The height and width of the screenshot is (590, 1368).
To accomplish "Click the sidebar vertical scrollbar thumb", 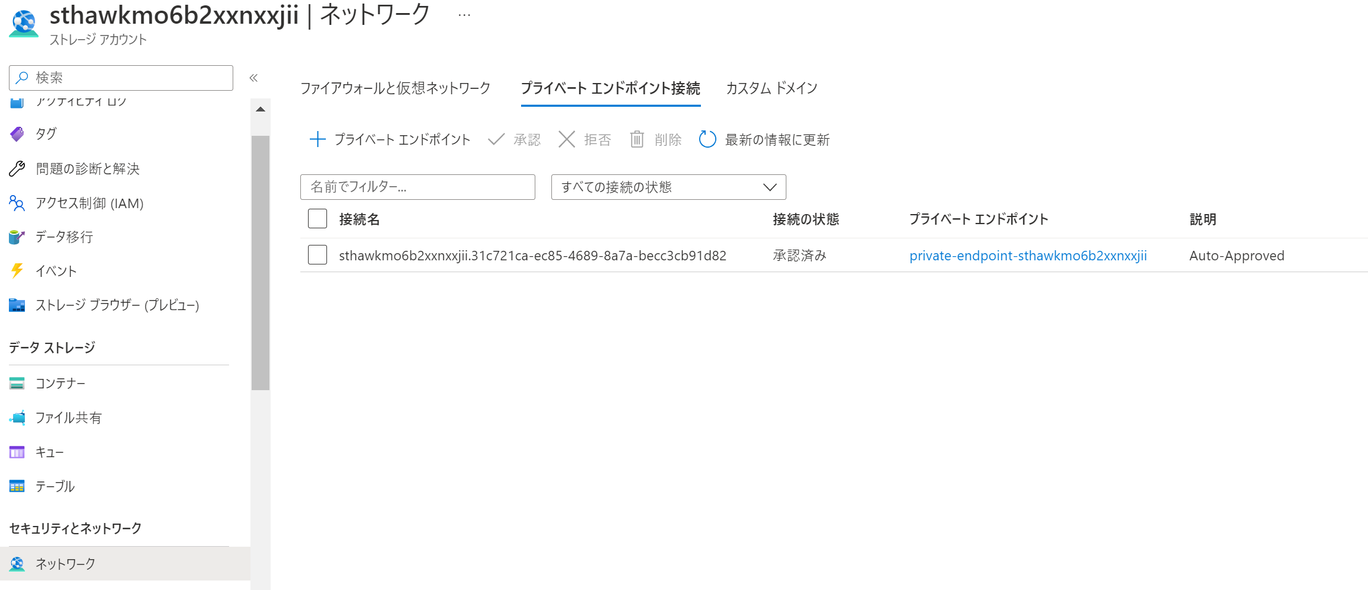I will (x=261, y=263).
